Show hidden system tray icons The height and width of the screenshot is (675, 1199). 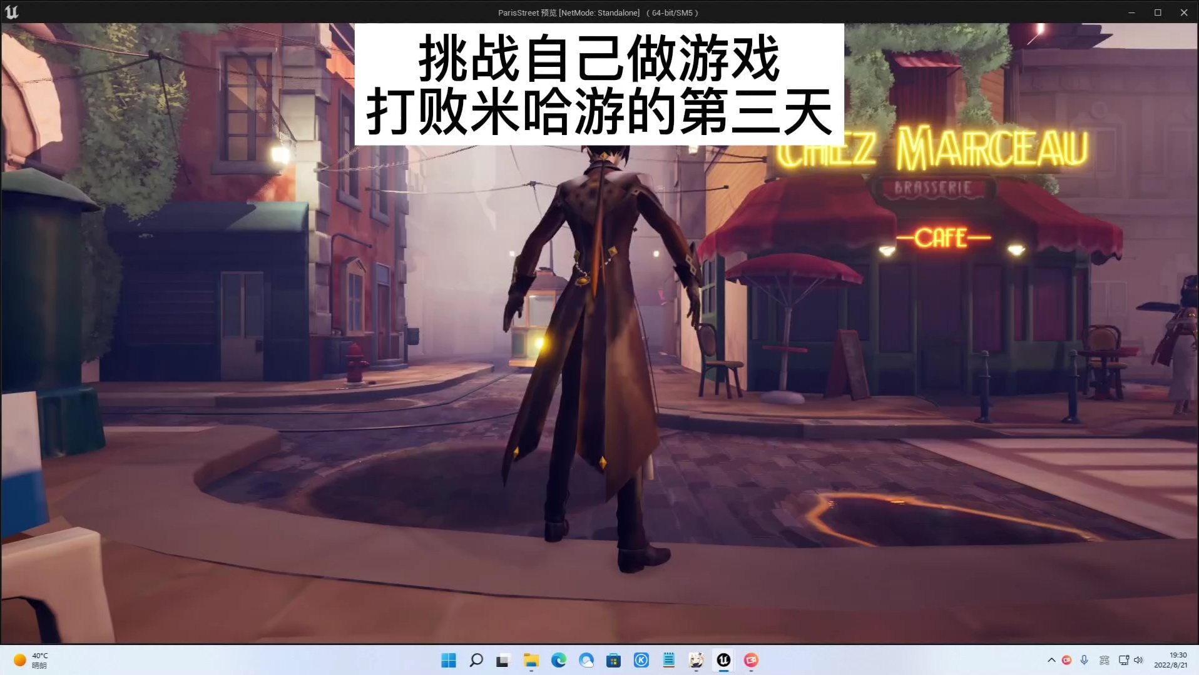[x=1051, y=660]
